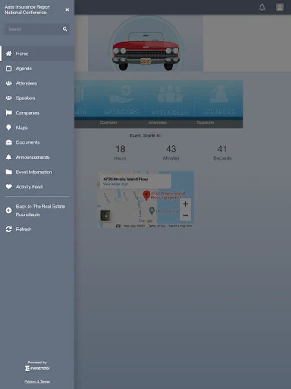Zoom in on the map
The image size is (291, 389).
(185, 204)
